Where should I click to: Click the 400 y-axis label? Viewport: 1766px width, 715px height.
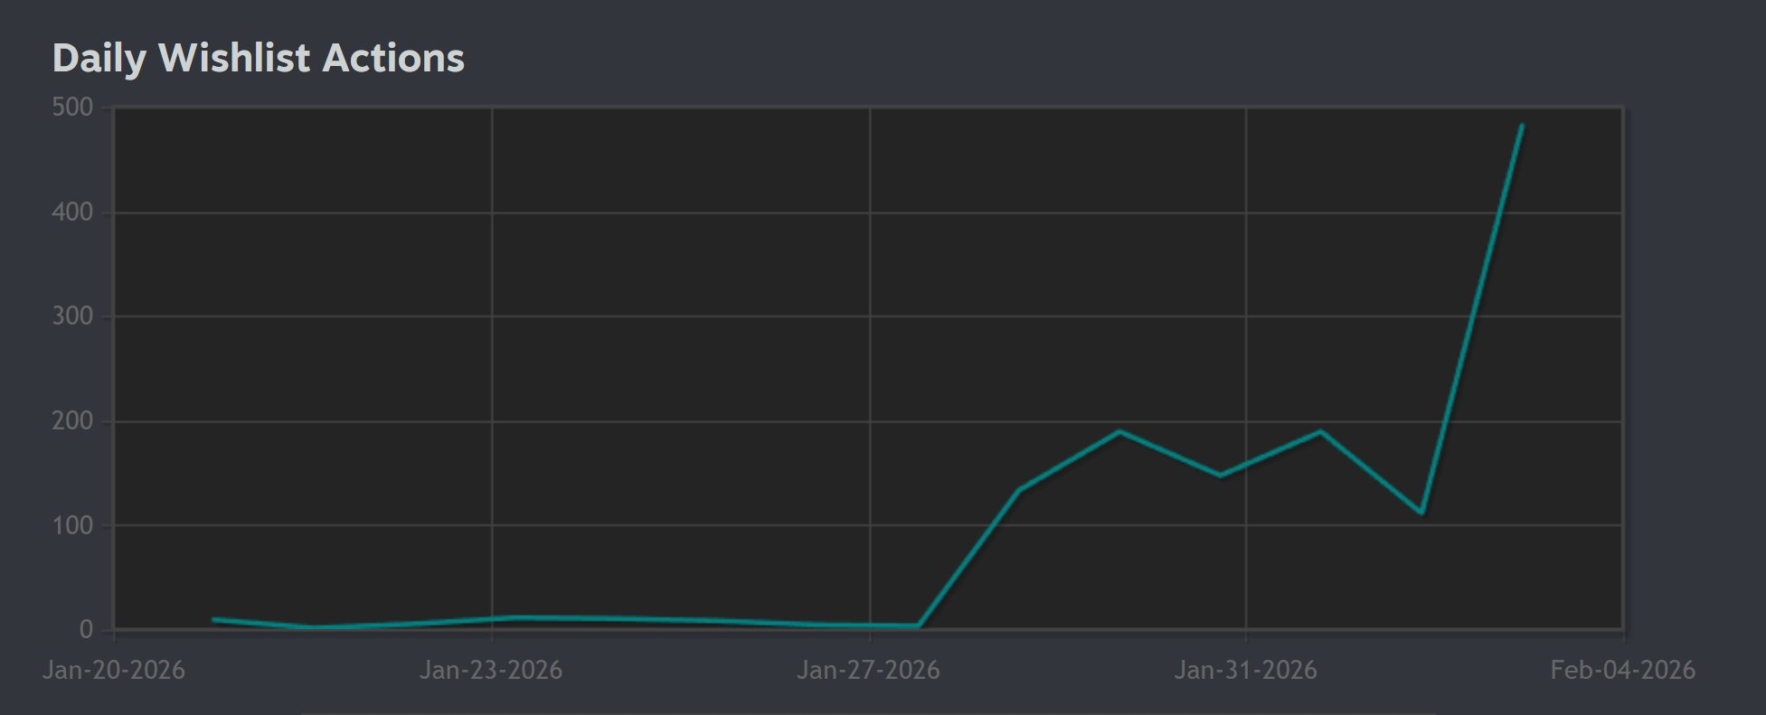tap(72, 212)
